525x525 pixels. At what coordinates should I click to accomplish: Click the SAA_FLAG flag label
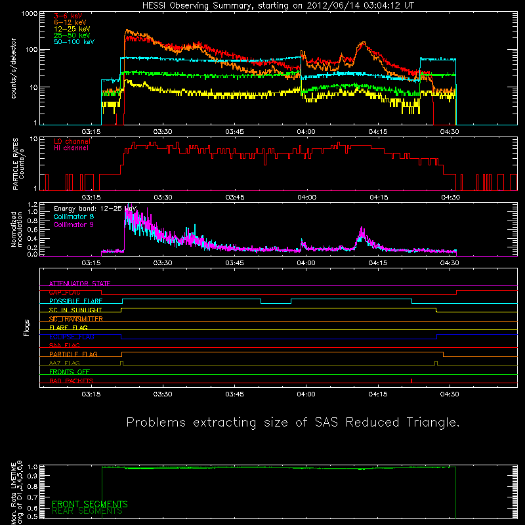(x=64, y=345)
